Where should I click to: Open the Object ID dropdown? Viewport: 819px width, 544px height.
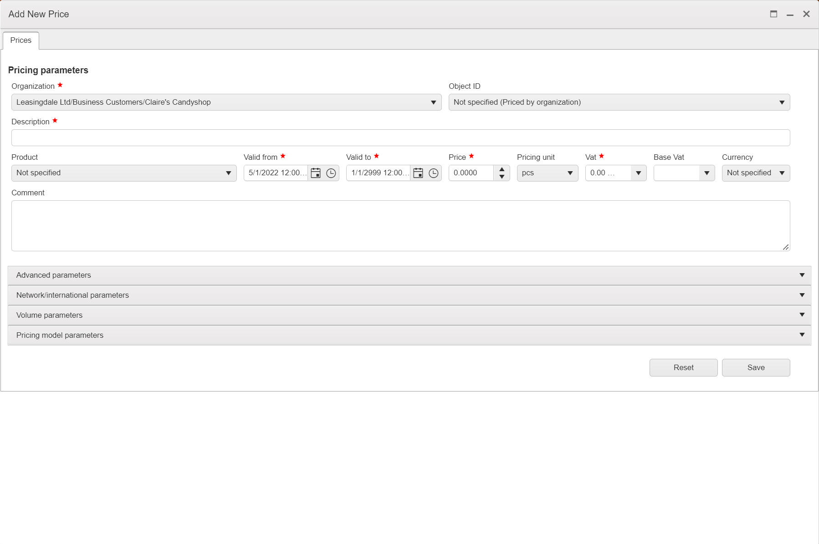coord(782,102)
